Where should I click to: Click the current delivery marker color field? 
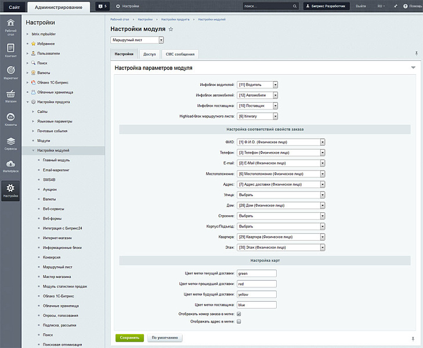pyautogui.click(x=257, y=273)
